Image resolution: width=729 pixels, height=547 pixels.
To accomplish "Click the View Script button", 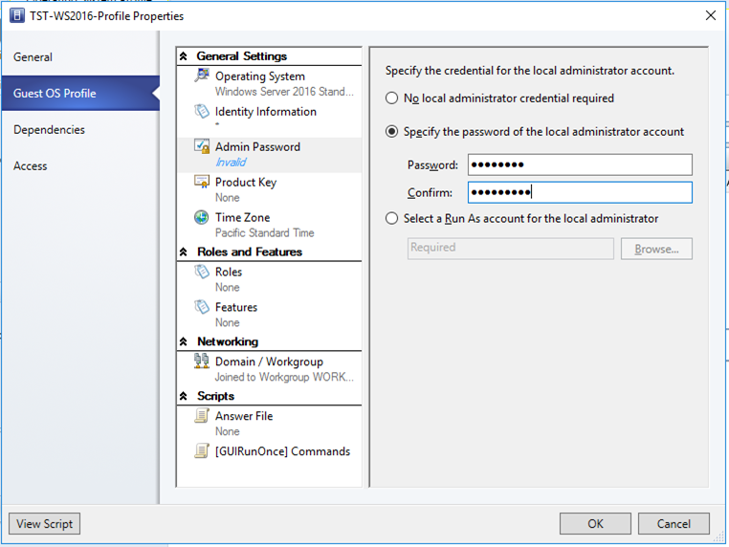I will [45, 524].
